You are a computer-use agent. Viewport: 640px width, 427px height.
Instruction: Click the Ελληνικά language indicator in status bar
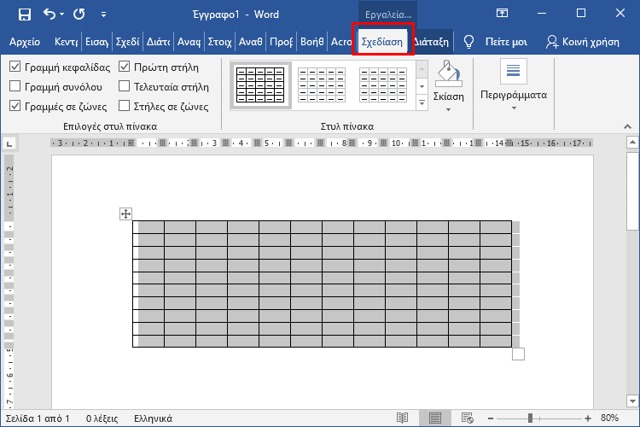coord(153,418)
